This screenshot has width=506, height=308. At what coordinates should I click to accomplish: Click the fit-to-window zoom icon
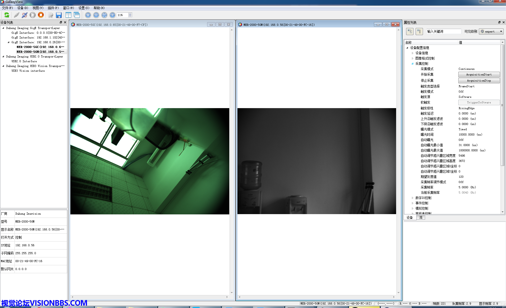(104, 15)
